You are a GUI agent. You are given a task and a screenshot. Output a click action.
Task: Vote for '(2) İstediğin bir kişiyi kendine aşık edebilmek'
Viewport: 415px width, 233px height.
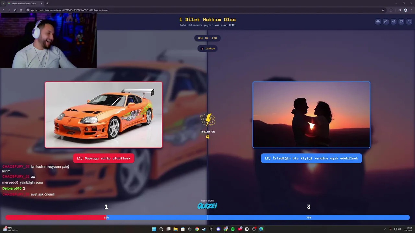point(311,158)
